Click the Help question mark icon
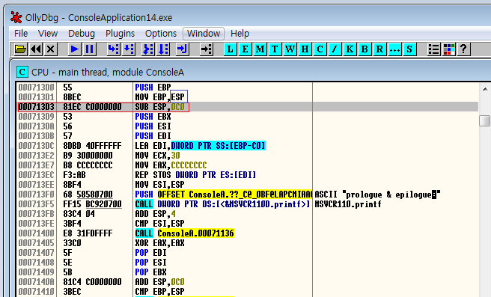Image resolution: width=491 pixels, height=297 pixels. [464, 49]
